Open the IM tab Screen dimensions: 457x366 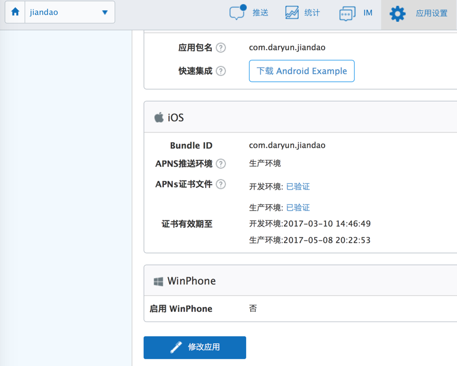click(x=355, y=13)
